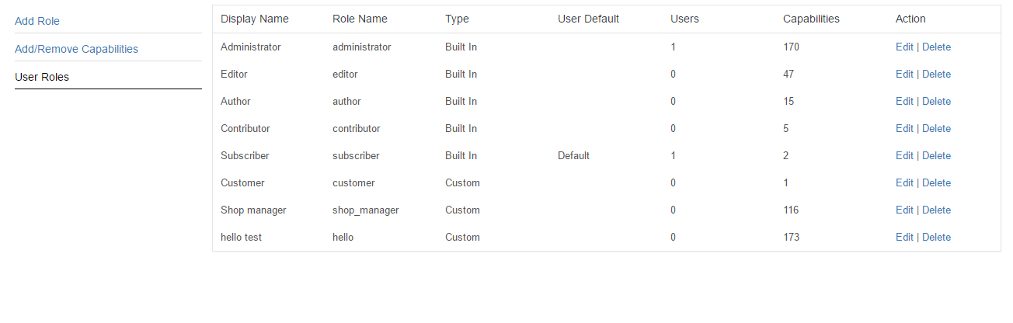Viewport: 1013px width, 323px height.
Task: Delete the Contributor role
Action: pyautogui.click(x=936, y=128)
